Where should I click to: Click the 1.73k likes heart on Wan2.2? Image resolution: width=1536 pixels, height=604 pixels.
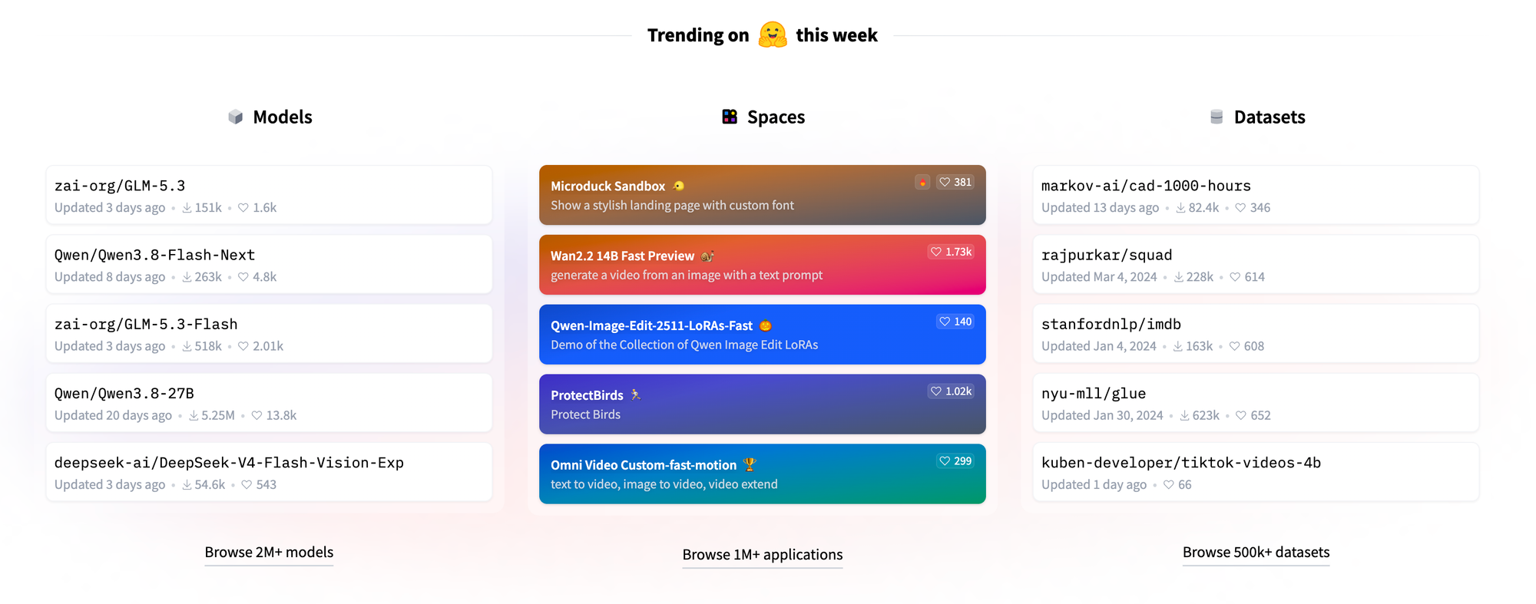[951, 252]
